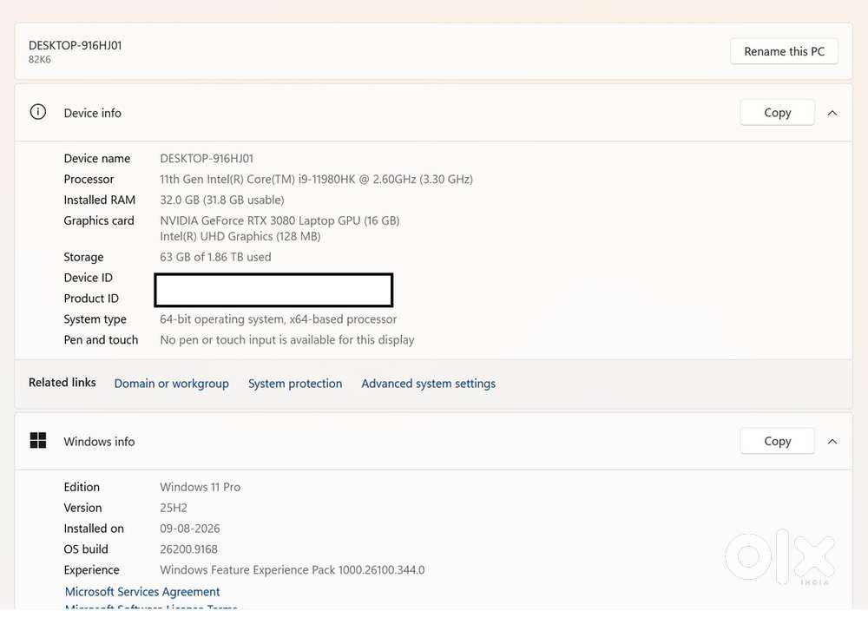Image resolution: width=868 pixels, height=624 pixels.
Task: Select the No pen or touch input text
Action: pyautogui.click(x=286, y=340)
